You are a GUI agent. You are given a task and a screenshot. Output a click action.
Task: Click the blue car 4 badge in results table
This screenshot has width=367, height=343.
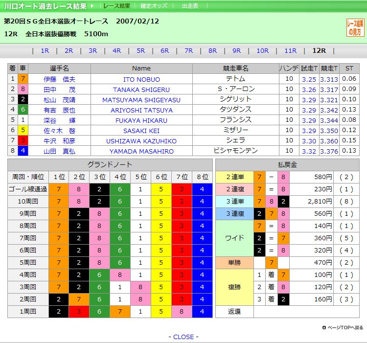click(23, 151)
